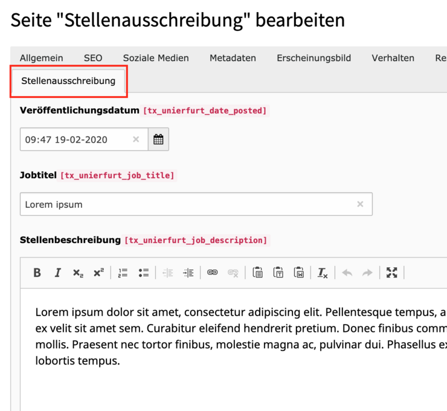447x411 pixels.
Task: Apply subscript formatting
Action: pyautogui.click(x=78, y=273)
